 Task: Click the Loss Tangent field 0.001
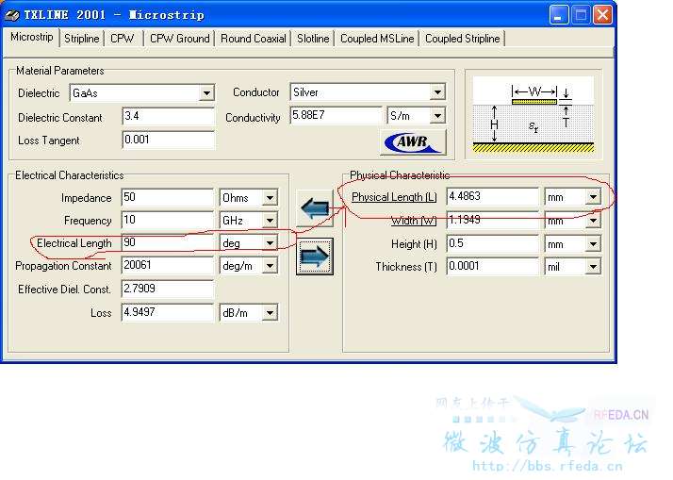point(168,140)
